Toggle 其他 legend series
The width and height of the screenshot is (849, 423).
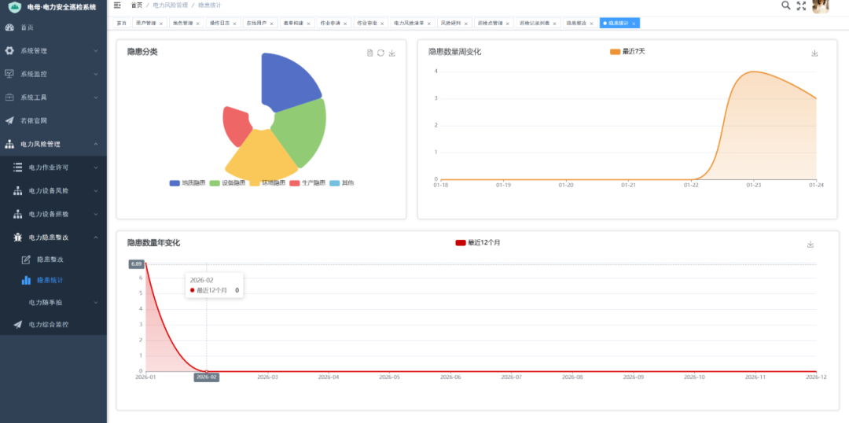click(341, 183)
